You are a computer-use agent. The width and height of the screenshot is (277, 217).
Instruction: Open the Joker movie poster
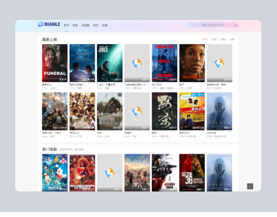[110, 63]
